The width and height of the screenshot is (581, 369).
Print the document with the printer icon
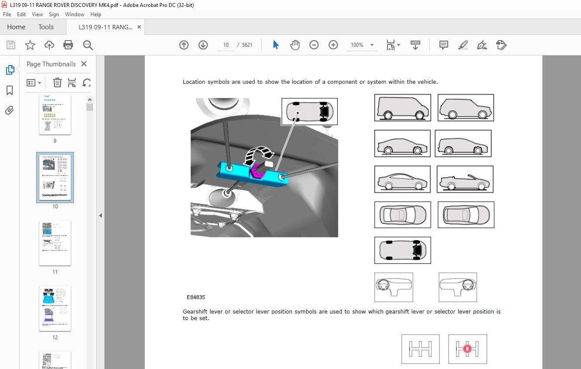(68, 45)
